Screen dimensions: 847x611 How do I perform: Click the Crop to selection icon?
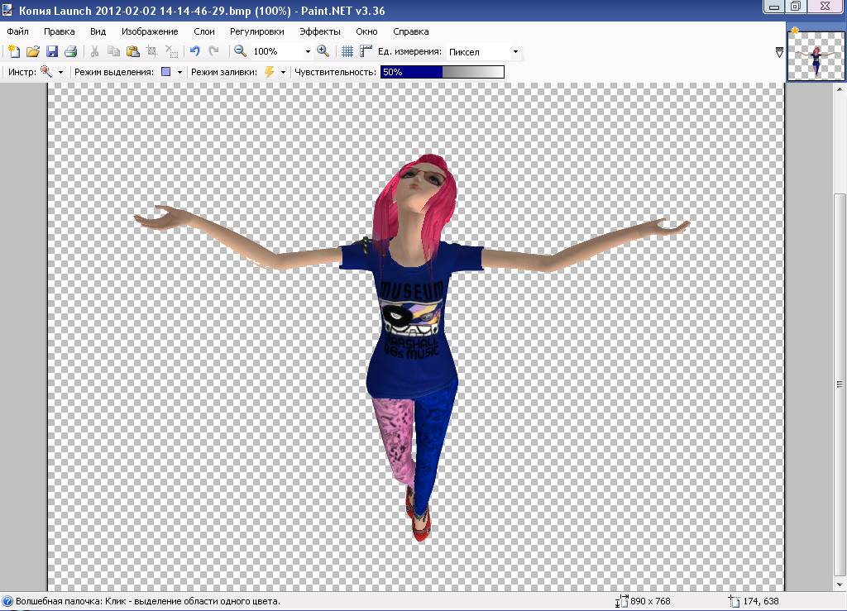[x=152, y=51]
